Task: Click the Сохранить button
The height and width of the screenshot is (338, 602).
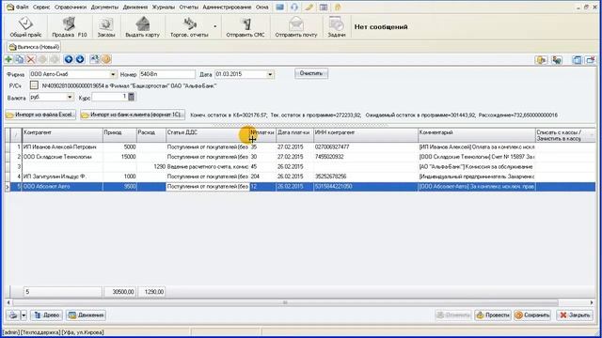Action: tap(532, 315)
